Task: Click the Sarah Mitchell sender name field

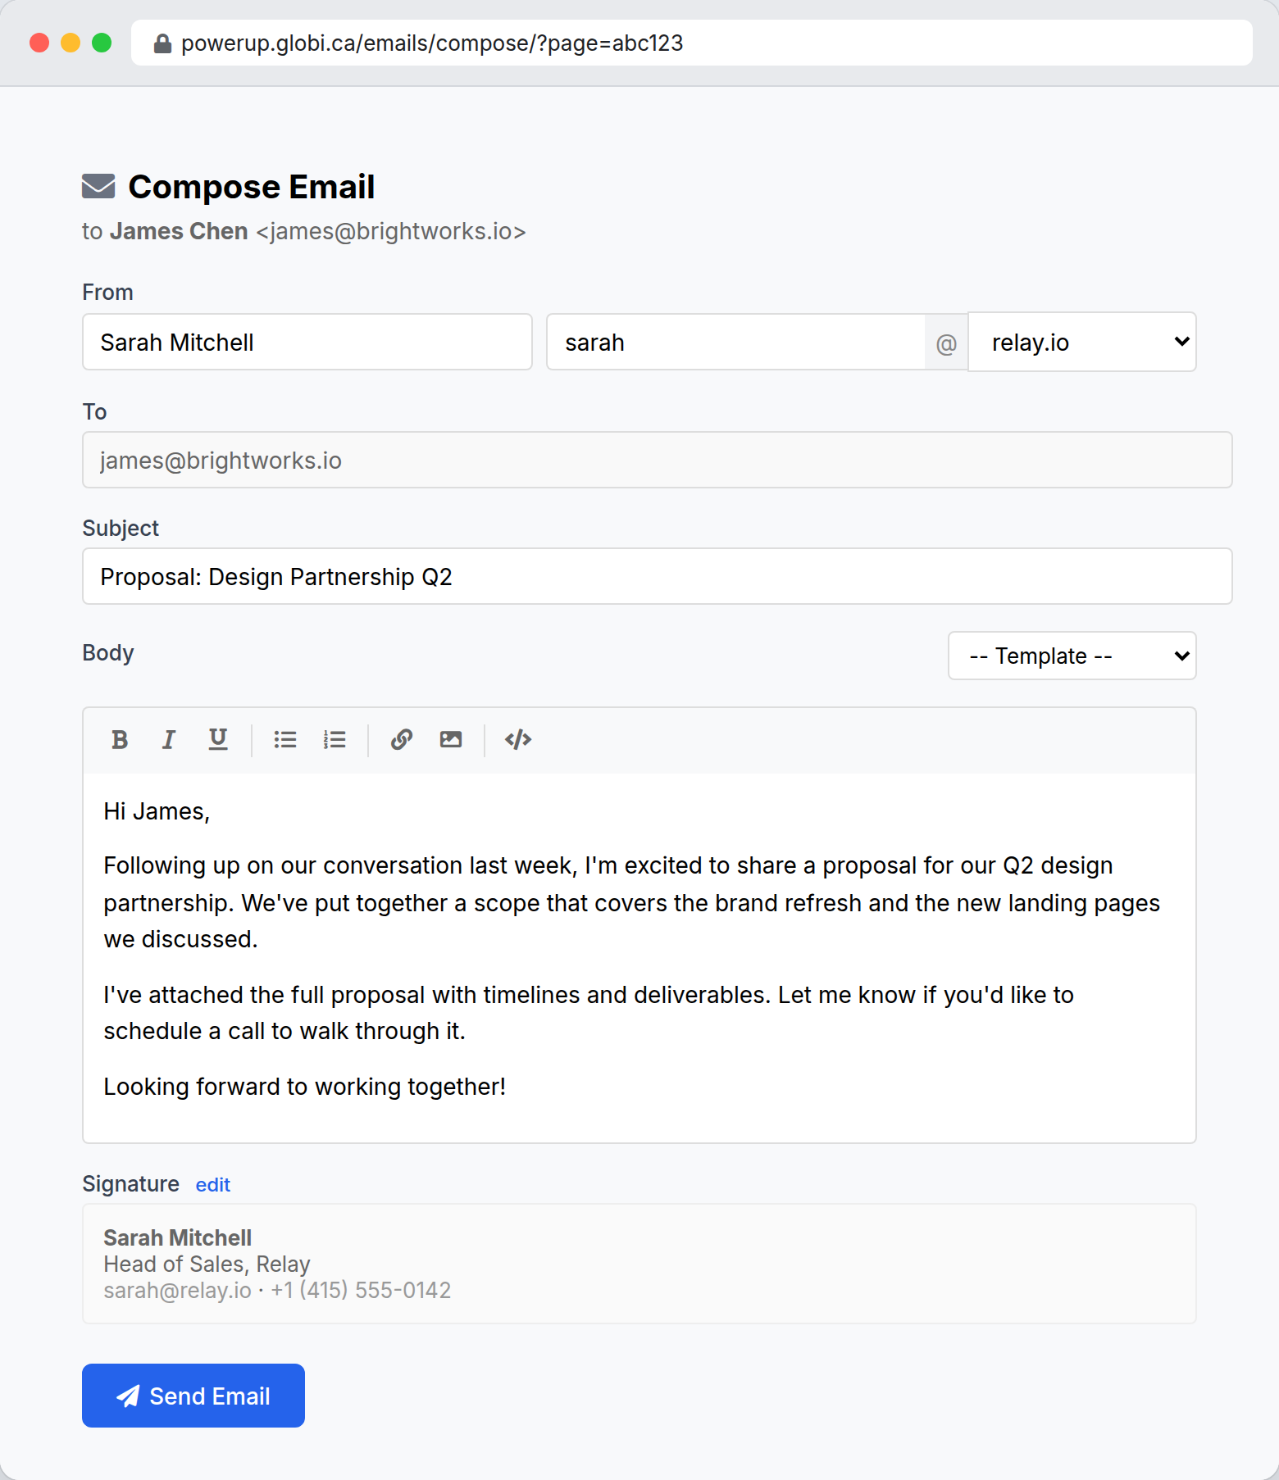Action: coord(307,342)
